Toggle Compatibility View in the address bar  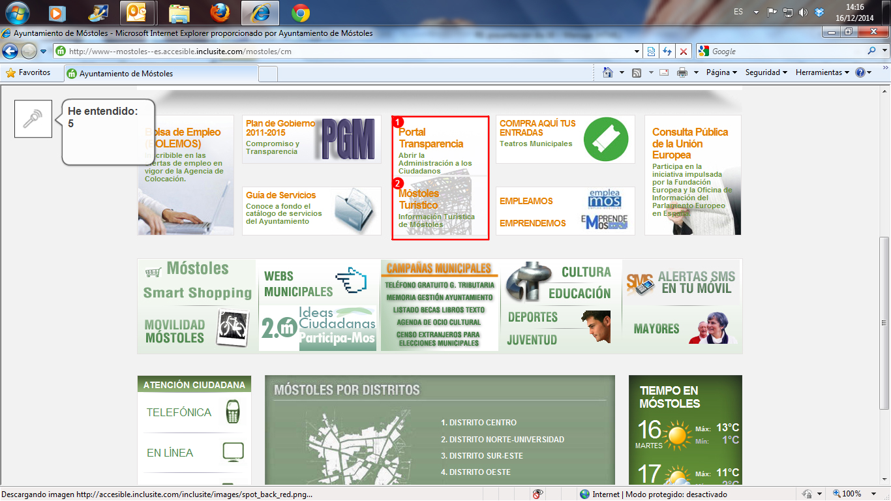(x=651, y=51)
